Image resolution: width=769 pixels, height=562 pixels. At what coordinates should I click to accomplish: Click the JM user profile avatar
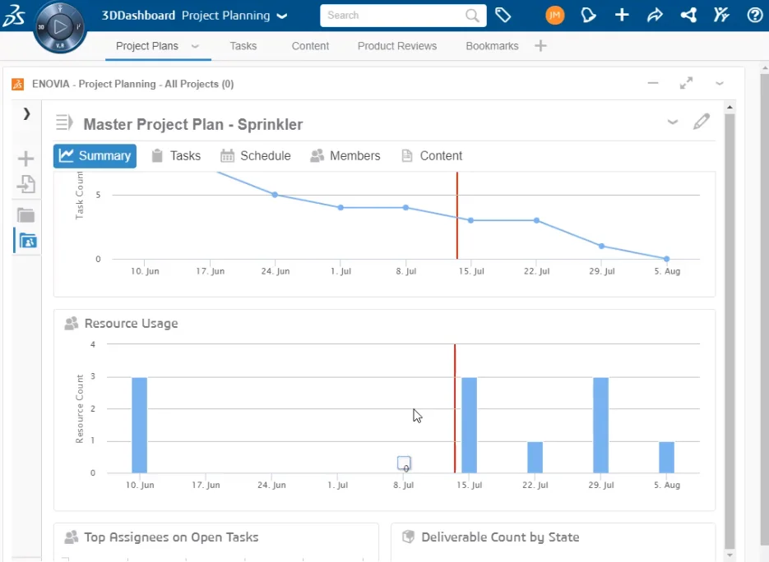tap(555, 15)
